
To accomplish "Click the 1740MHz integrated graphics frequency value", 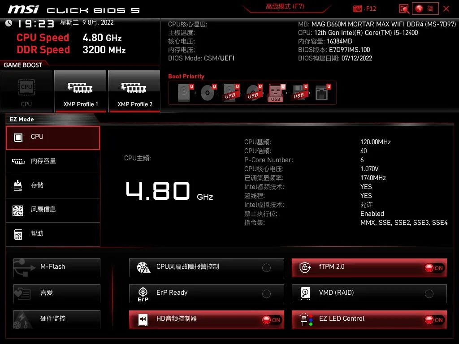I will point(373,178).
